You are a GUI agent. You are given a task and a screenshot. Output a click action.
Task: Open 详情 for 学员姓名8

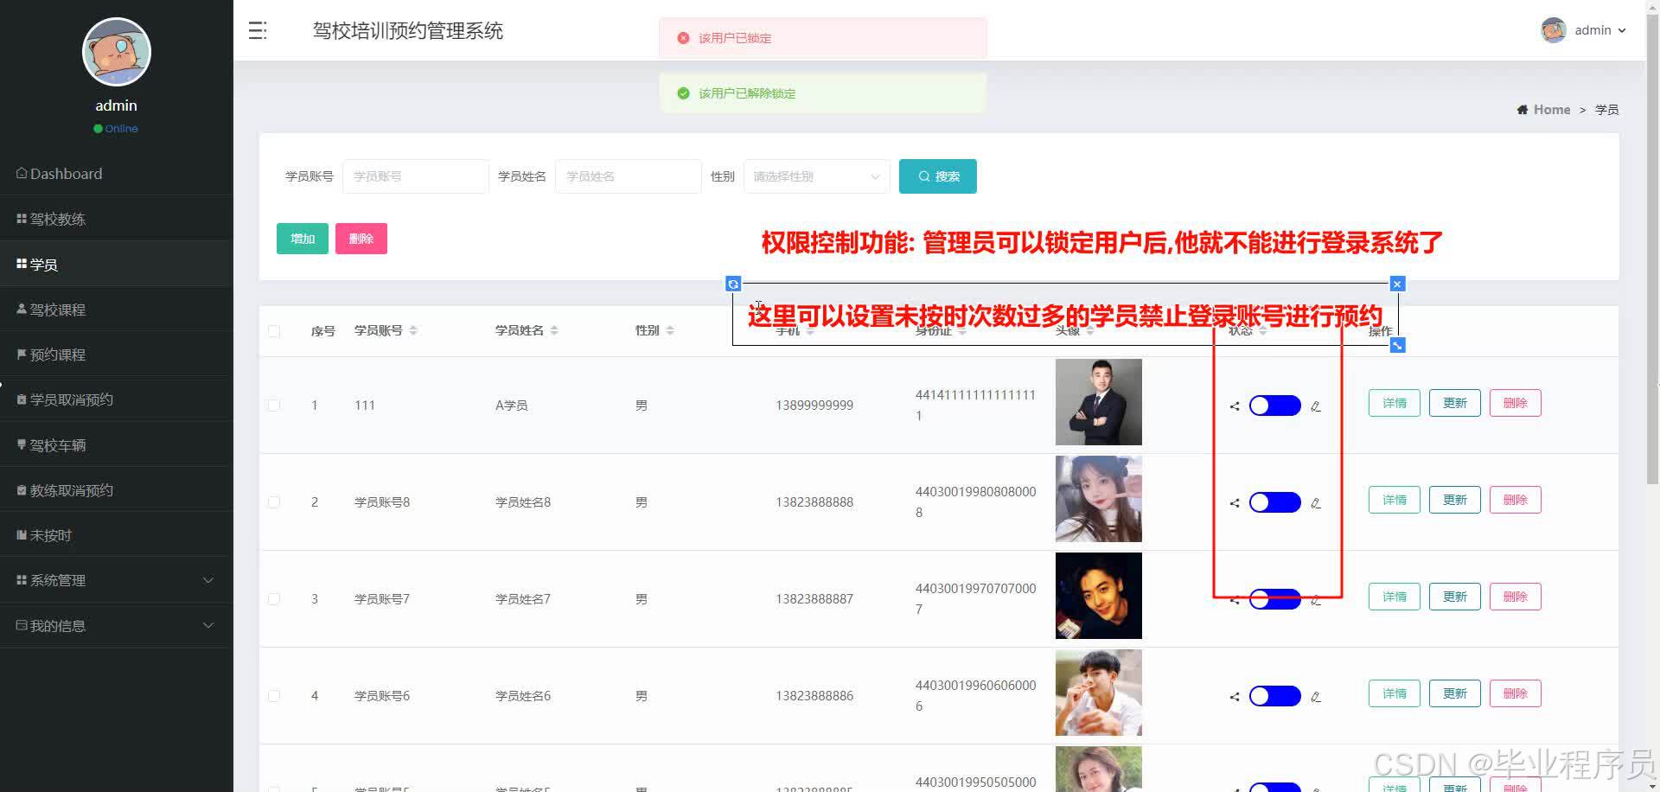pos(1395,500)
